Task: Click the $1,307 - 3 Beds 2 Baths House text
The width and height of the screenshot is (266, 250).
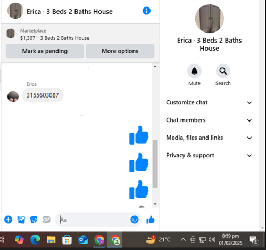Action: pos(55,38)
